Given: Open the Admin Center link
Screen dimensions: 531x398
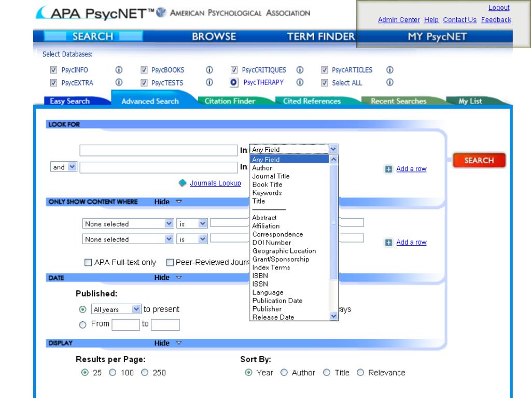Looking at the screenshot, I should [399, 20].
